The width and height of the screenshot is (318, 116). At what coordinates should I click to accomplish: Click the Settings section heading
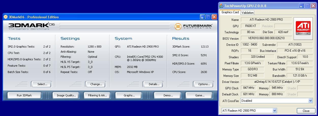(70, 38)
